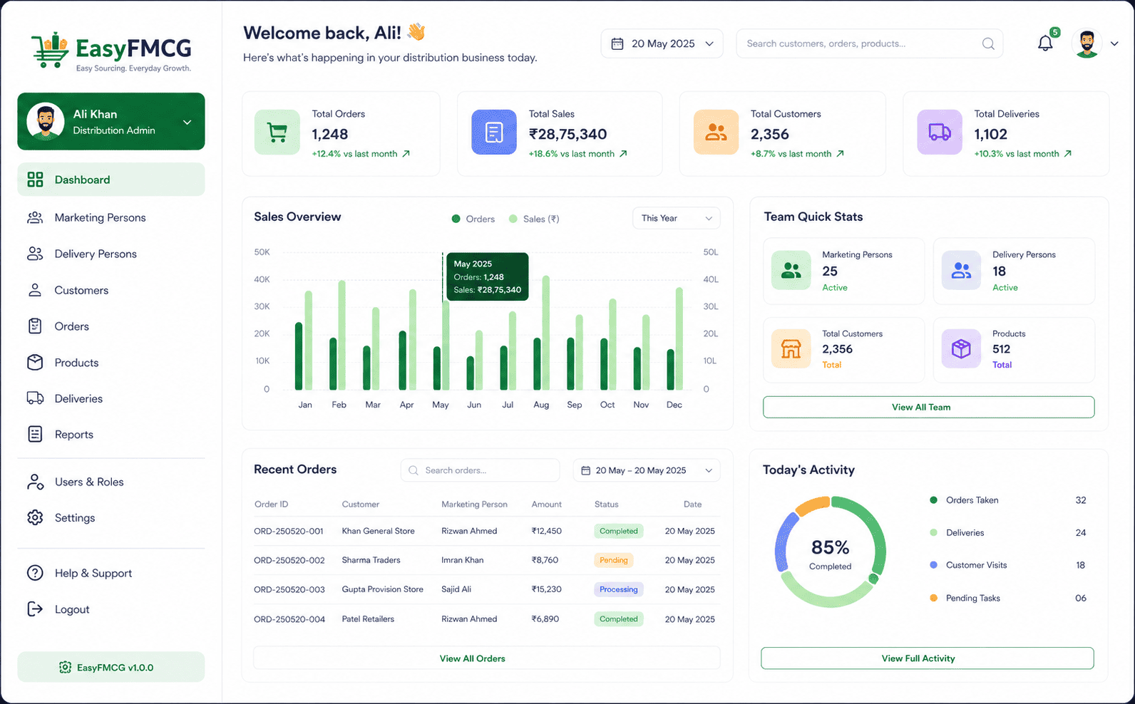
Task: Click the Total Deliveries truck icon
Action: 940,133
